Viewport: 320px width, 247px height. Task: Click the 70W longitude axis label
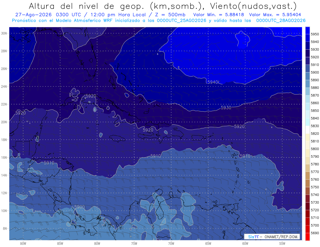pyautogui.click(x=171, y=244)
